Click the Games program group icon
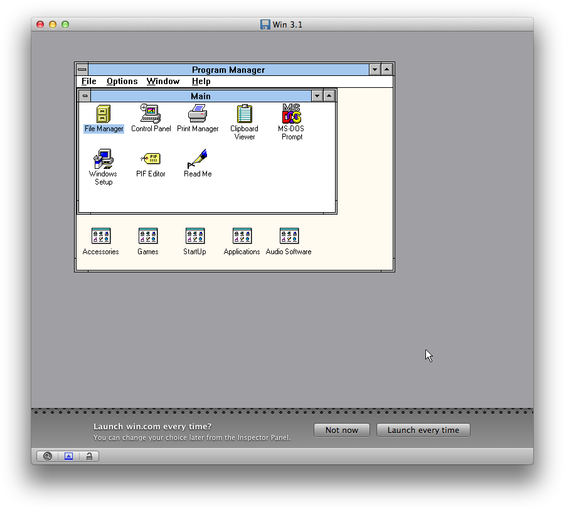The height and width of the screenshot is (509, 564). [x=148, y=236]
